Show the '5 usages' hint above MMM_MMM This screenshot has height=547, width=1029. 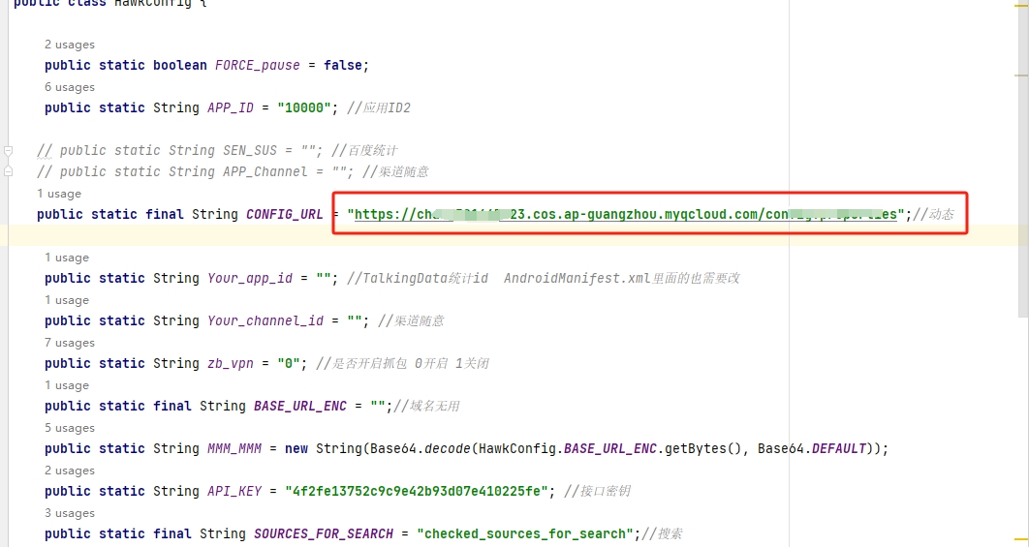70,428
